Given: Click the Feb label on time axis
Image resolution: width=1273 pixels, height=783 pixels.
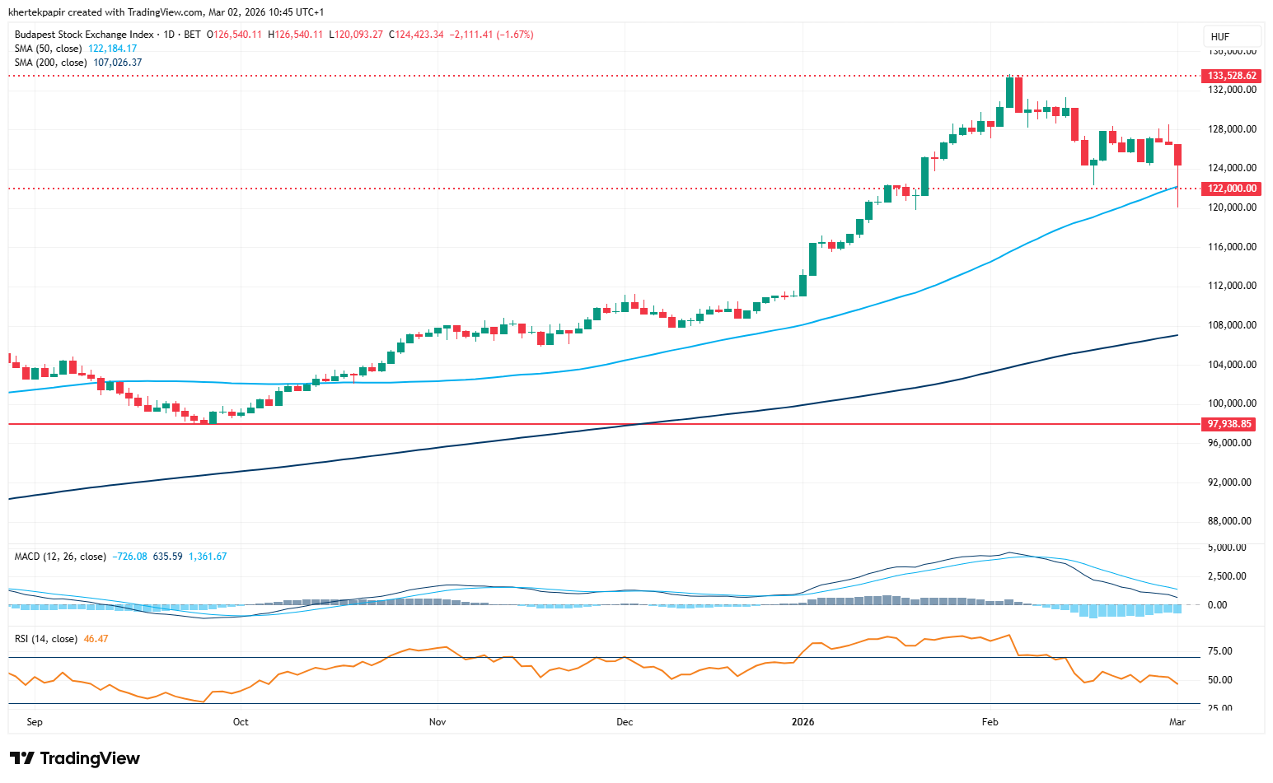Looking at the screenshot, I should point(990,722).
